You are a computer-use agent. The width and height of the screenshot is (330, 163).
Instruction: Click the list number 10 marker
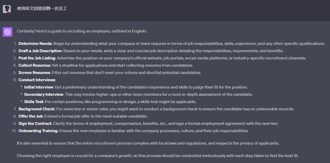[14, 131]
